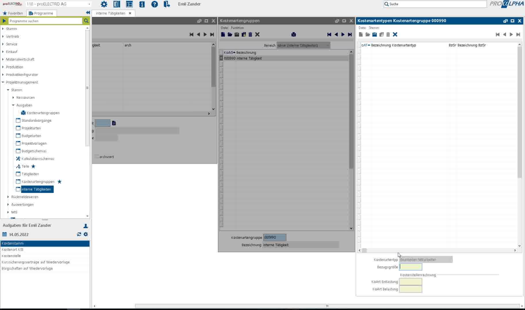Open Funktion menu in Kostenartengruppen window
This screenshot has height=310, width=525.
click(x=237, y=28)
